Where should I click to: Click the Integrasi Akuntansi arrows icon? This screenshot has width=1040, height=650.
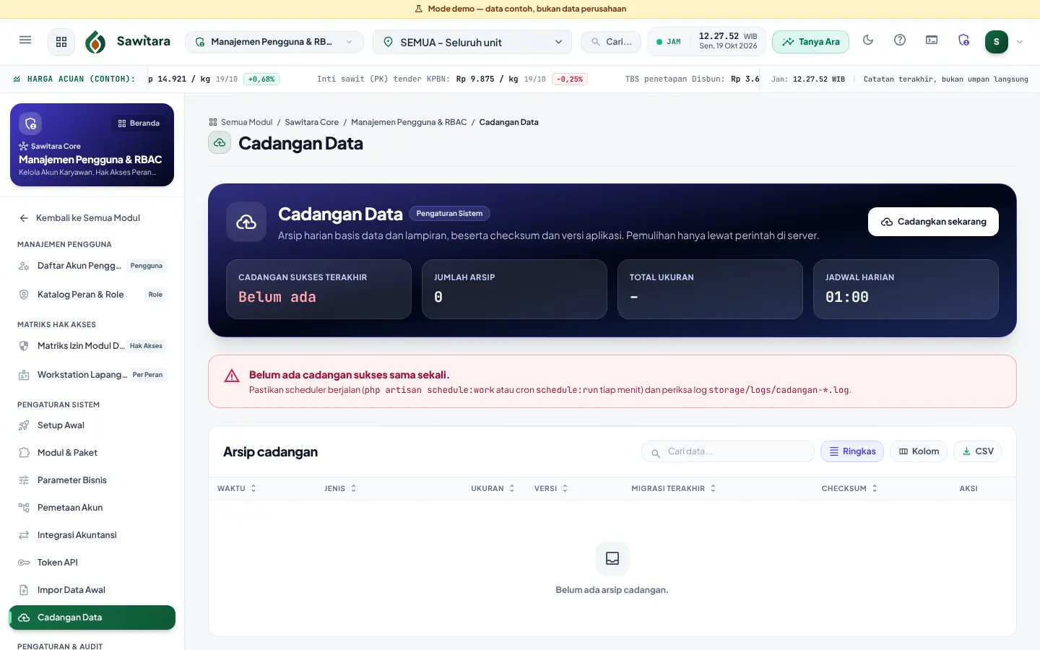(x=24, y=535)
